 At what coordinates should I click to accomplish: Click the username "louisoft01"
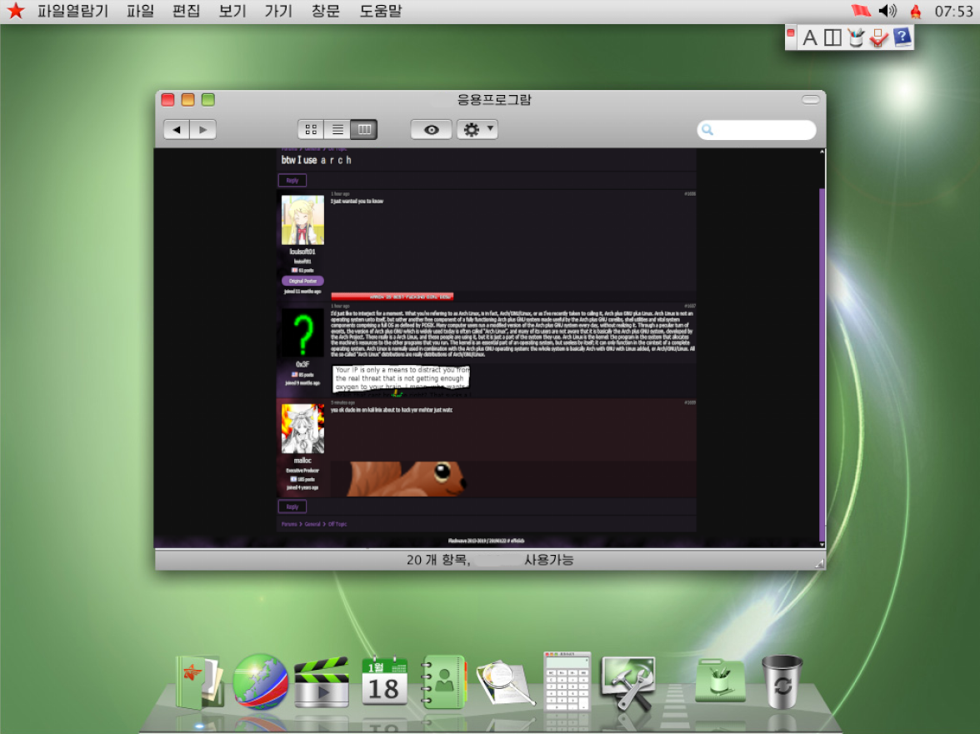pos(302,252)
